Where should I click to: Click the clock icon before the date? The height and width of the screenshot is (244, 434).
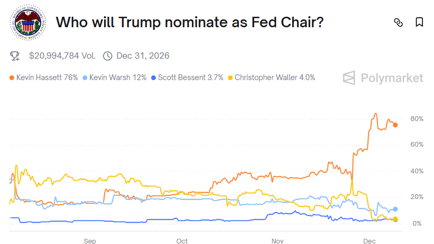tap(108, 56)
